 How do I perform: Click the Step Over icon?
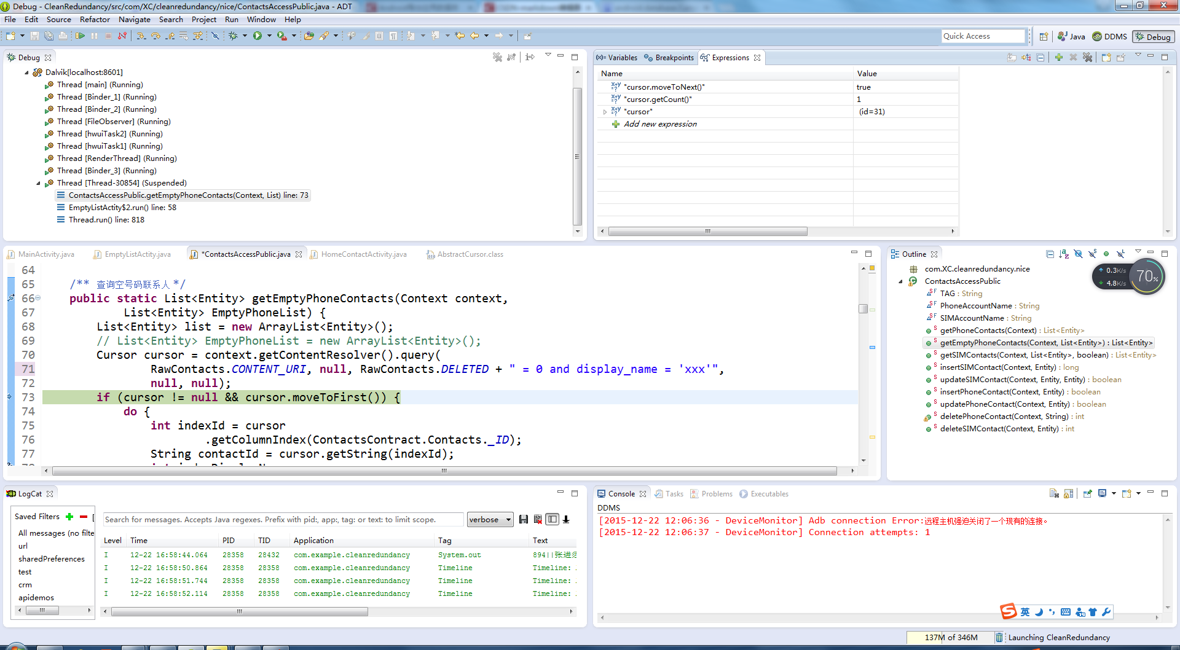155,36
